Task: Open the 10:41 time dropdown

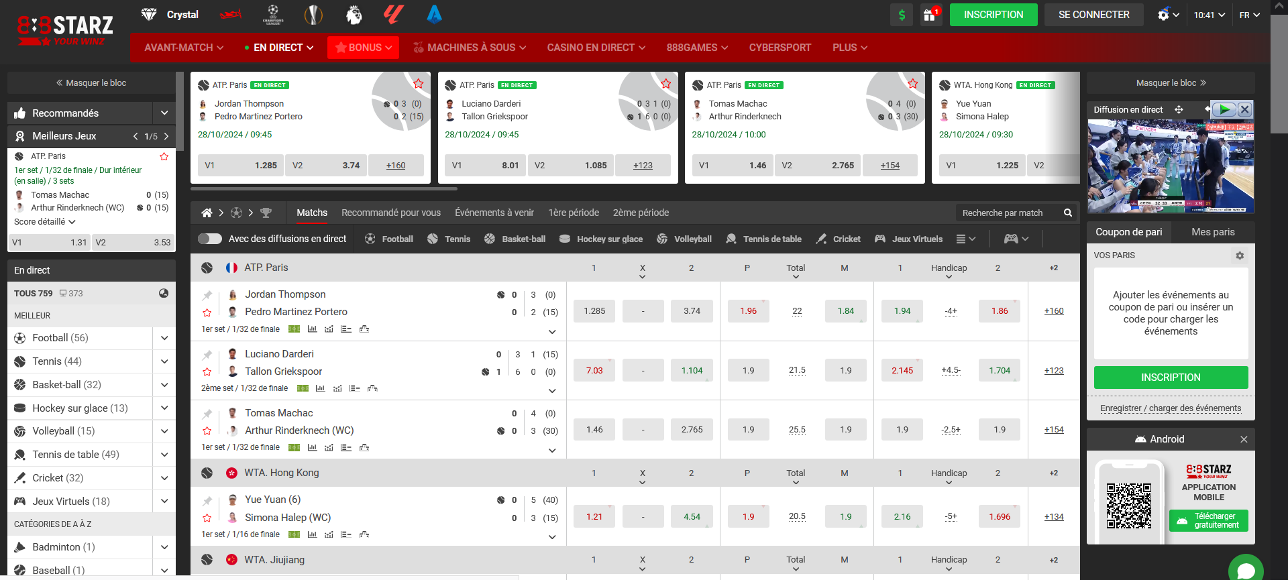Action: point(1209,15)
